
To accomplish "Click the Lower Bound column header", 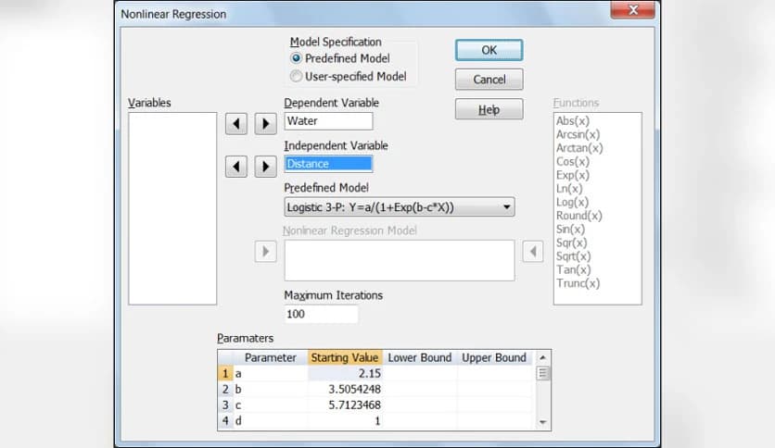I will pyautogui.click(x=420, y=357).
